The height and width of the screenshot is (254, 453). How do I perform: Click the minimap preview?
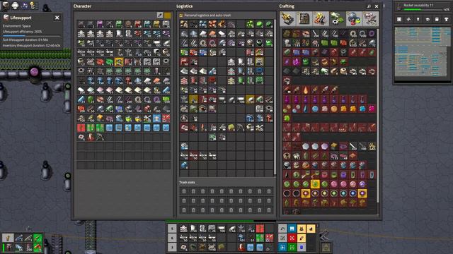(423, 52)
